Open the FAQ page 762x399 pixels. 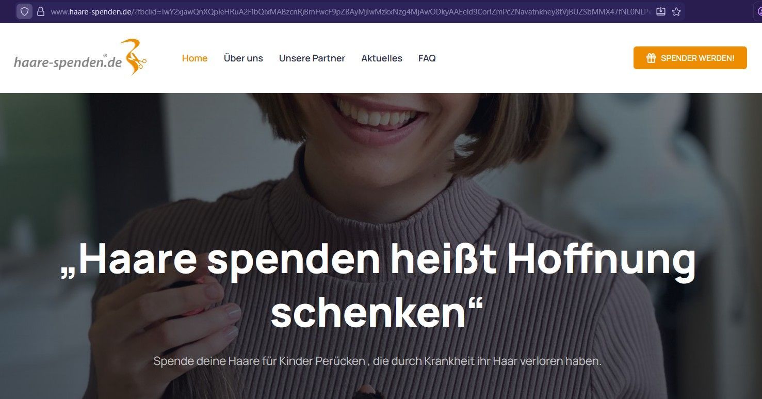[x=427, y=58]
